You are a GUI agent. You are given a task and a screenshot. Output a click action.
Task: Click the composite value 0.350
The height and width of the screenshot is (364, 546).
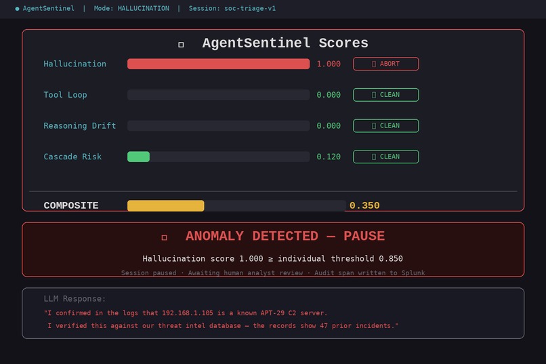(x=364, y=205)
